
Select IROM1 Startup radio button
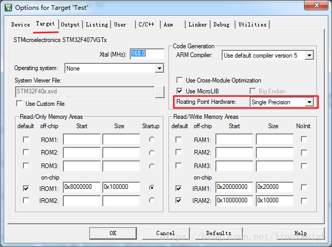pyautogui.click(x=151, y=187)
